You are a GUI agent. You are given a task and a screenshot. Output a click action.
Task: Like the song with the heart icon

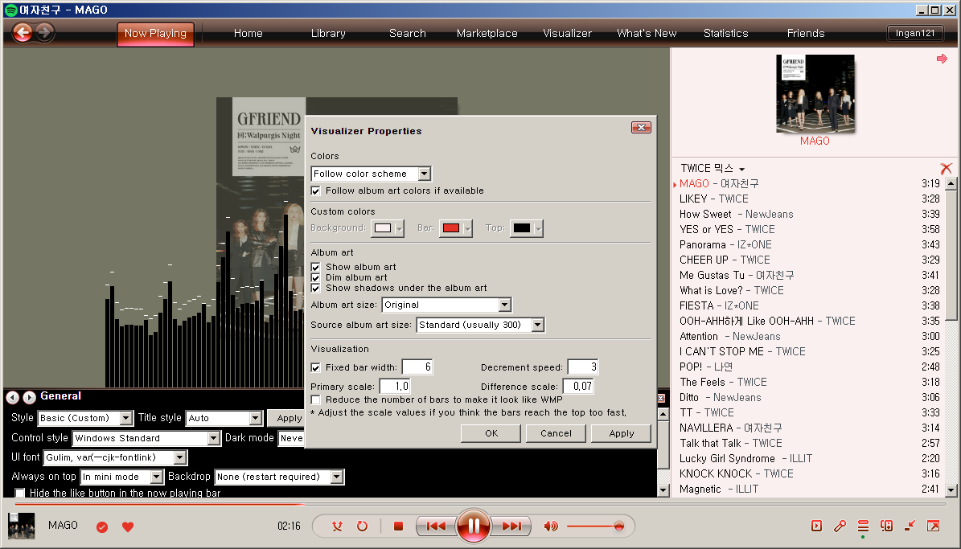pos(128,526)
